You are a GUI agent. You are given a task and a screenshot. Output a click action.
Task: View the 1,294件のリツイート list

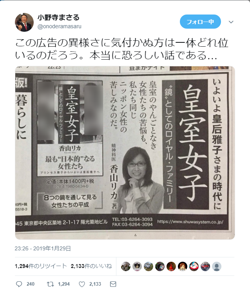coord(41,266)
